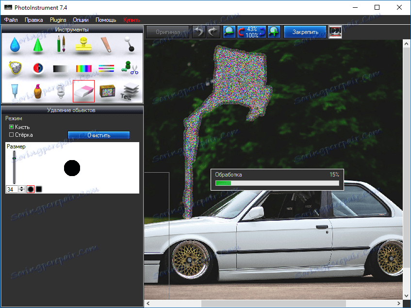Click the brush preview black circle
This screenshot has width=411, height=308.
(x=72, y=168)
